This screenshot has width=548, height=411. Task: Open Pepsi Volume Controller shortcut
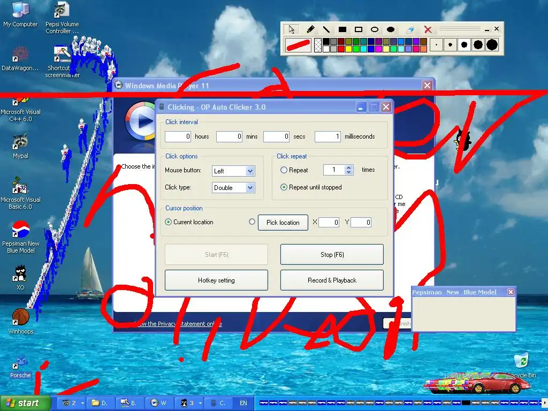click(x=62, y=18)
